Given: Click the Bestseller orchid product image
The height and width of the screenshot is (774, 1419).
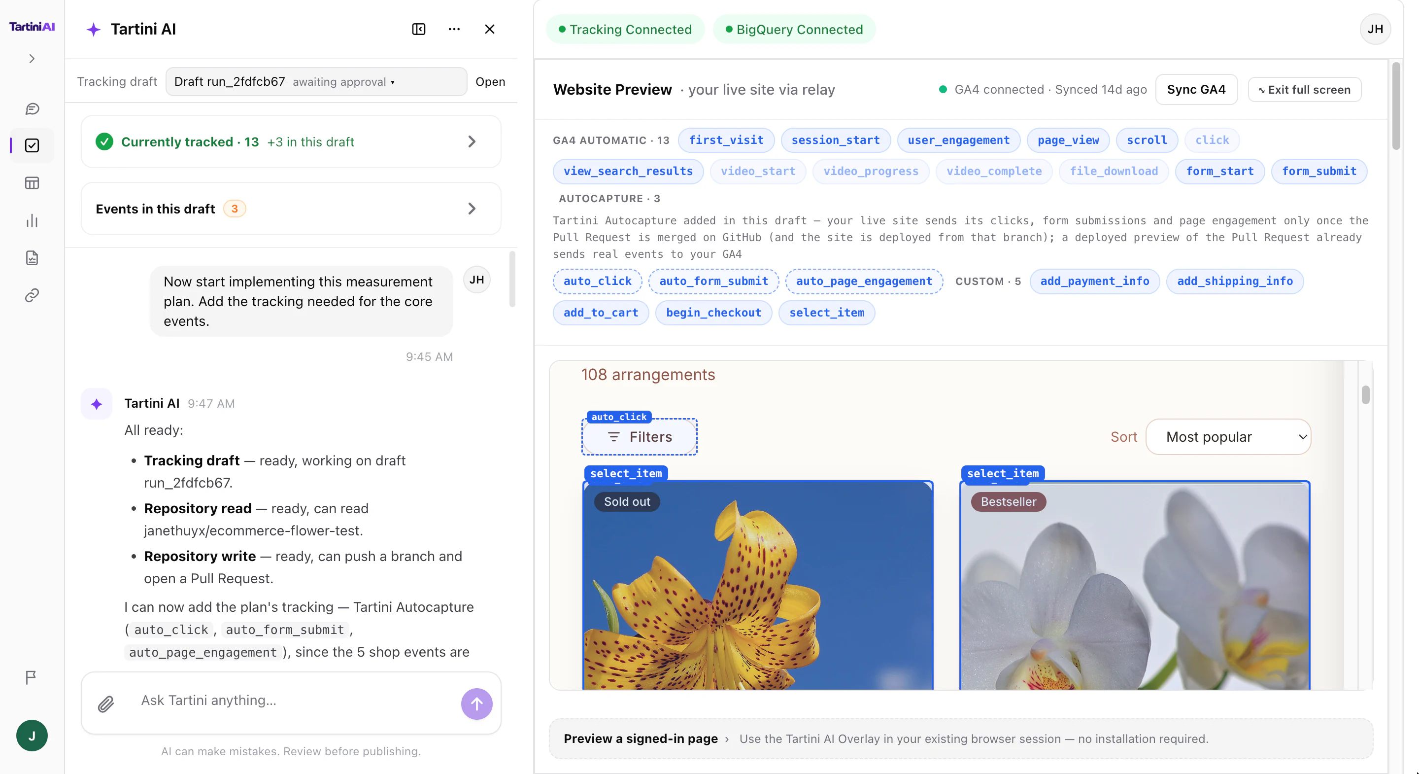Looking at the screenshot, I should (1135, 586).
